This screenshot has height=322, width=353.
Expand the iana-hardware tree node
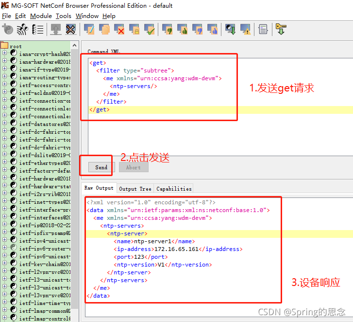4,61
